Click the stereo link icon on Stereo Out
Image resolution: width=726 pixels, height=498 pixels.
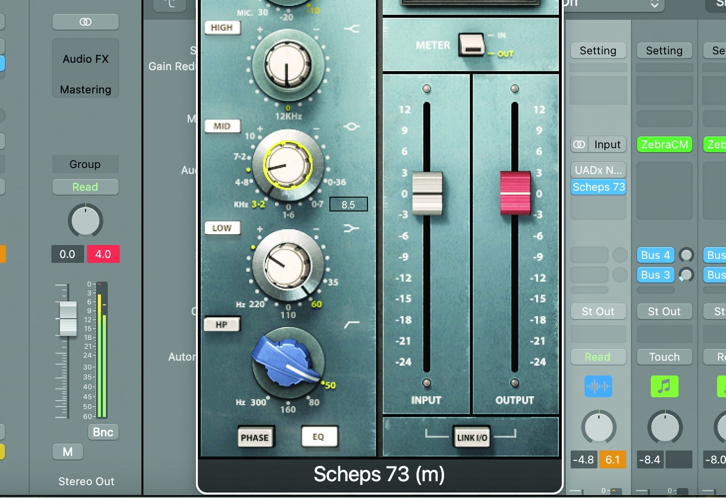point(86,22)
